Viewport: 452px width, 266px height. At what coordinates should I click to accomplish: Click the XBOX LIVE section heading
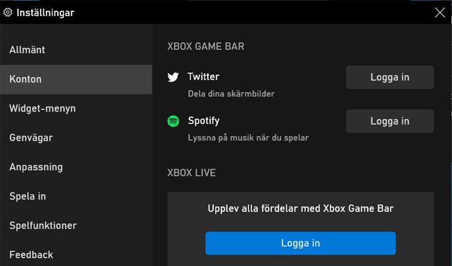[x=191, y=173]
